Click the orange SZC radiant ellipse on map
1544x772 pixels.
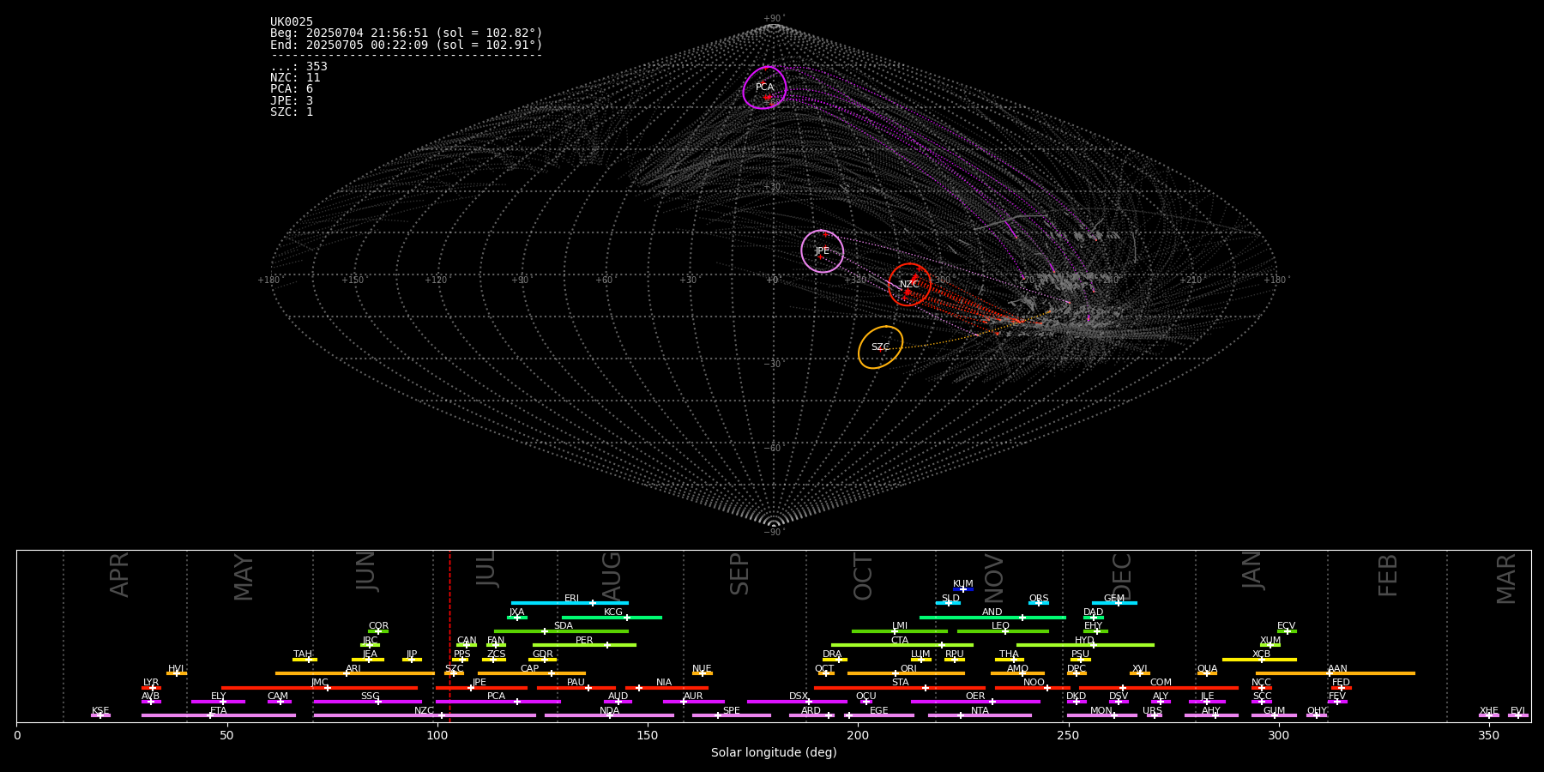pos(881,347)
